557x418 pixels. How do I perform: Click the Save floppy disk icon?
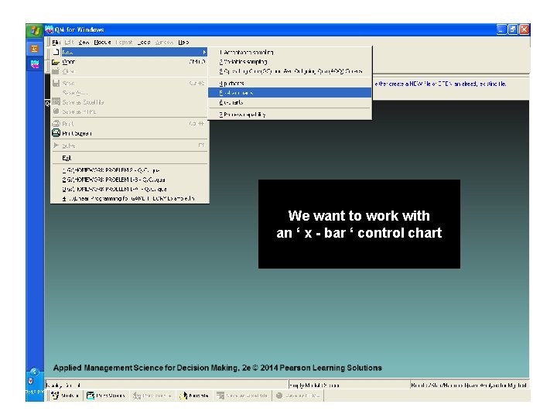[x=56, y=83]
